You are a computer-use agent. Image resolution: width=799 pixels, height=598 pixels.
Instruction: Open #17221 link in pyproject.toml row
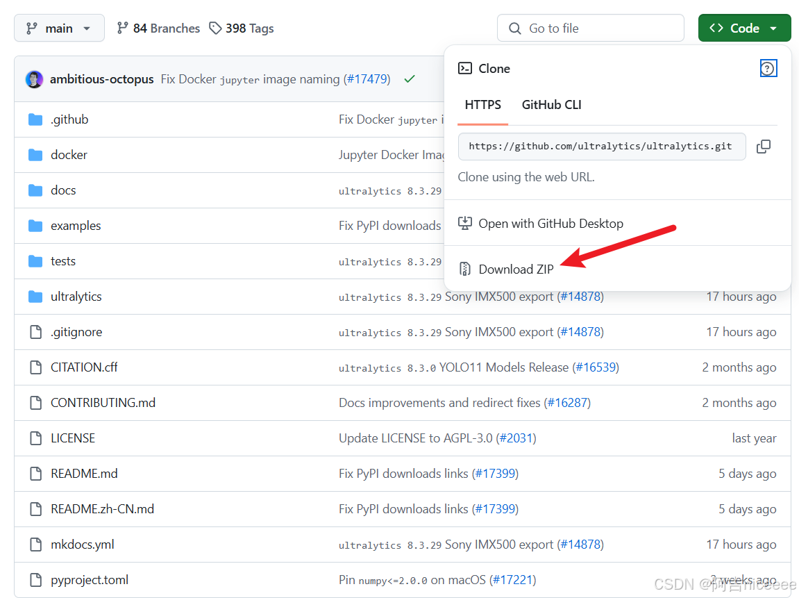[x=512, y=580]
